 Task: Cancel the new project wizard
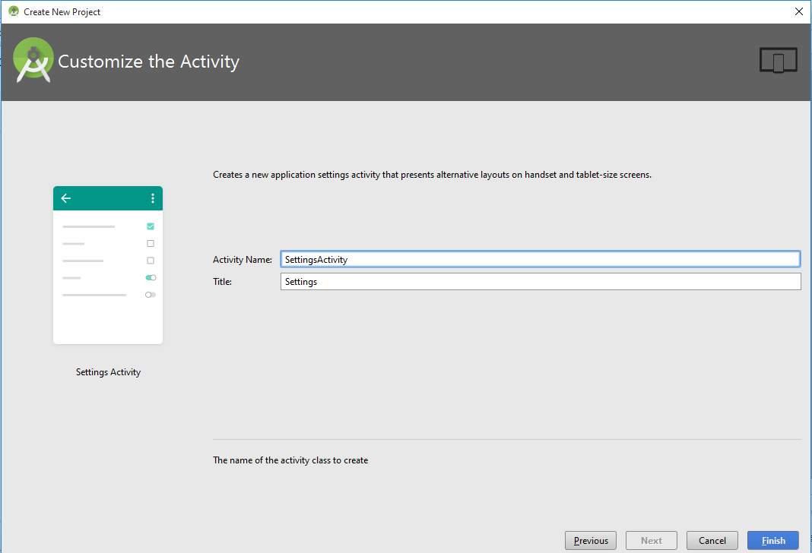[x=712, y=541]
